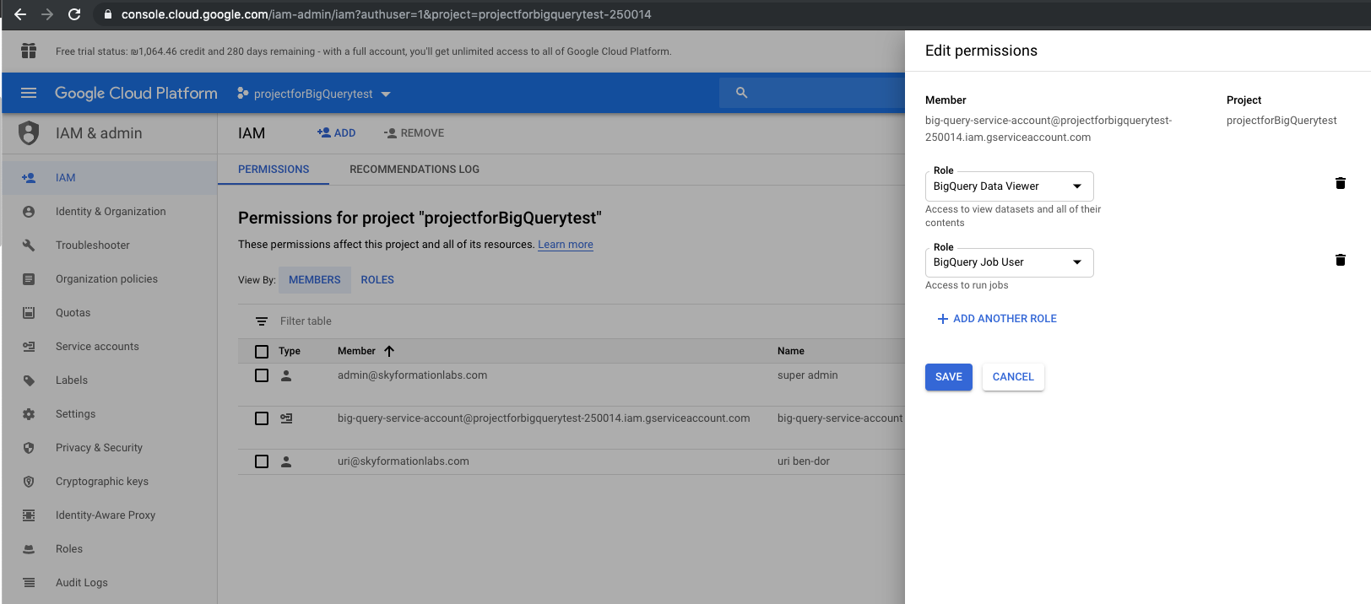The image size is (1371, 604).
Task: Check the admin@skyformationlabs.com row checkbox
Action: (x=262, y=375)
